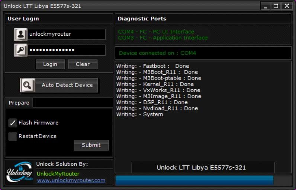Select COM3 - FC - Application Interface port
Image resolution: width=296 pixels, height=190 pixels.
click(x=163, y=38)
